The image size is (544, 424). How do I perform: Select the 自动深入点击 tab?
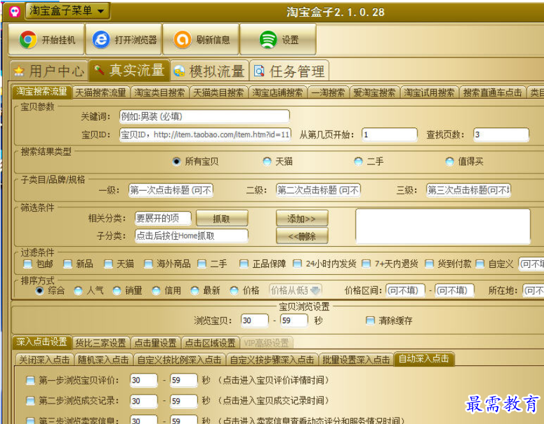(424, 359)
